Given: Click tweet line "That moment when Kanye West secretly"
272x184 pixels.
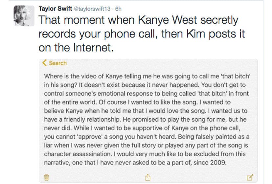Looking at the screenshot, I should (138, 20).
